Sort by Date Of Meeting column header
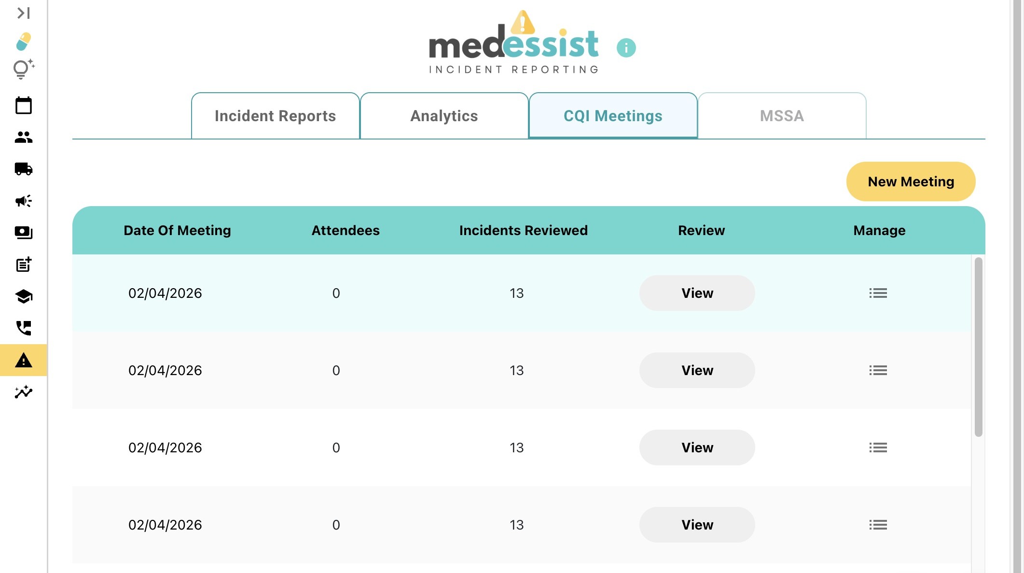The height and width of the screenshot is (573, 1024). [177, 230]
